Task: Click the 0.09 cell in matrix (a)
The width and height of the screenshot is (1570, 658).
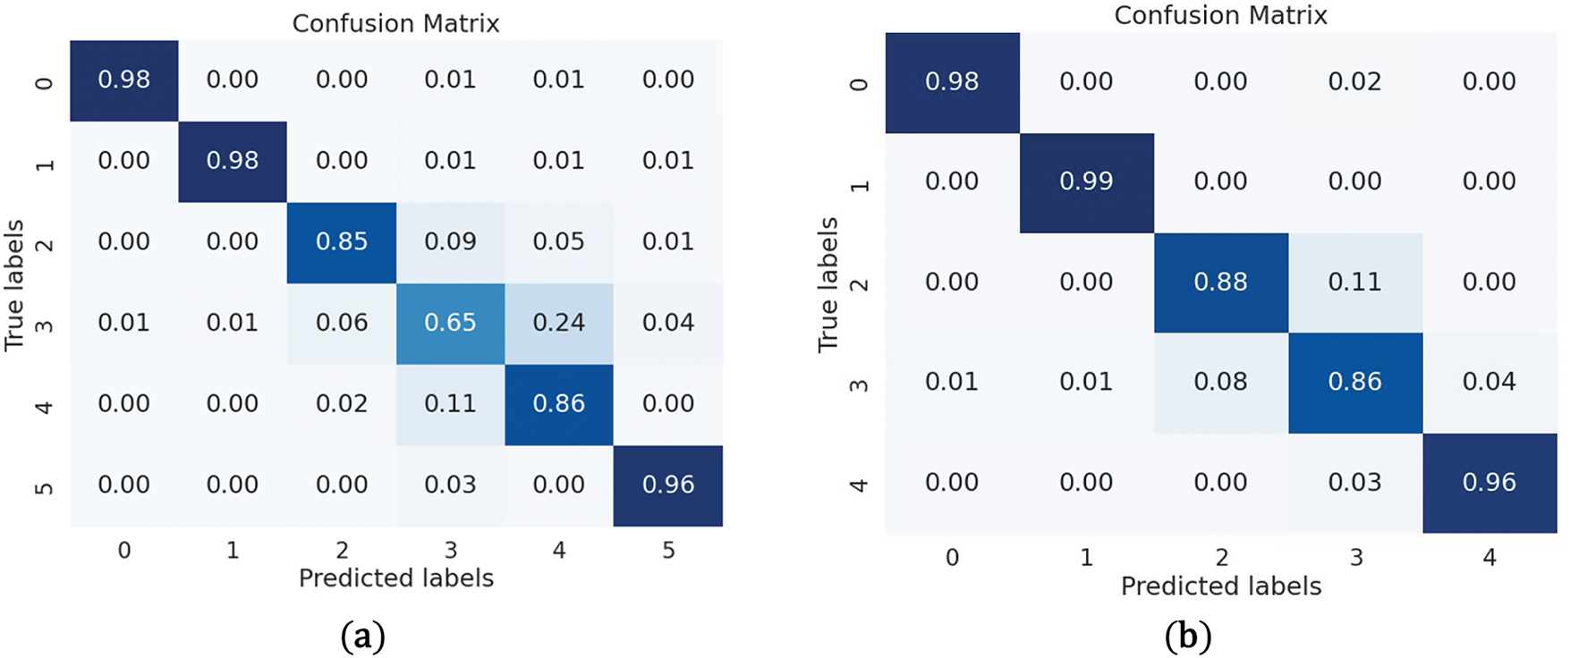Action: click(x=450, y=242)
